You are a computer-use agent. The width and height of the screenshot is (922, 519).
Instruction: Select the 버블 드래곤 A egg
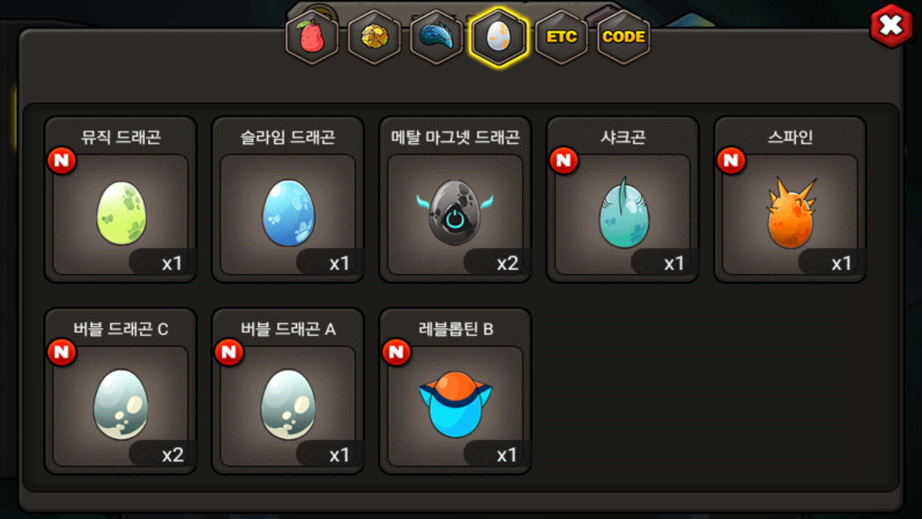(288, 405)
